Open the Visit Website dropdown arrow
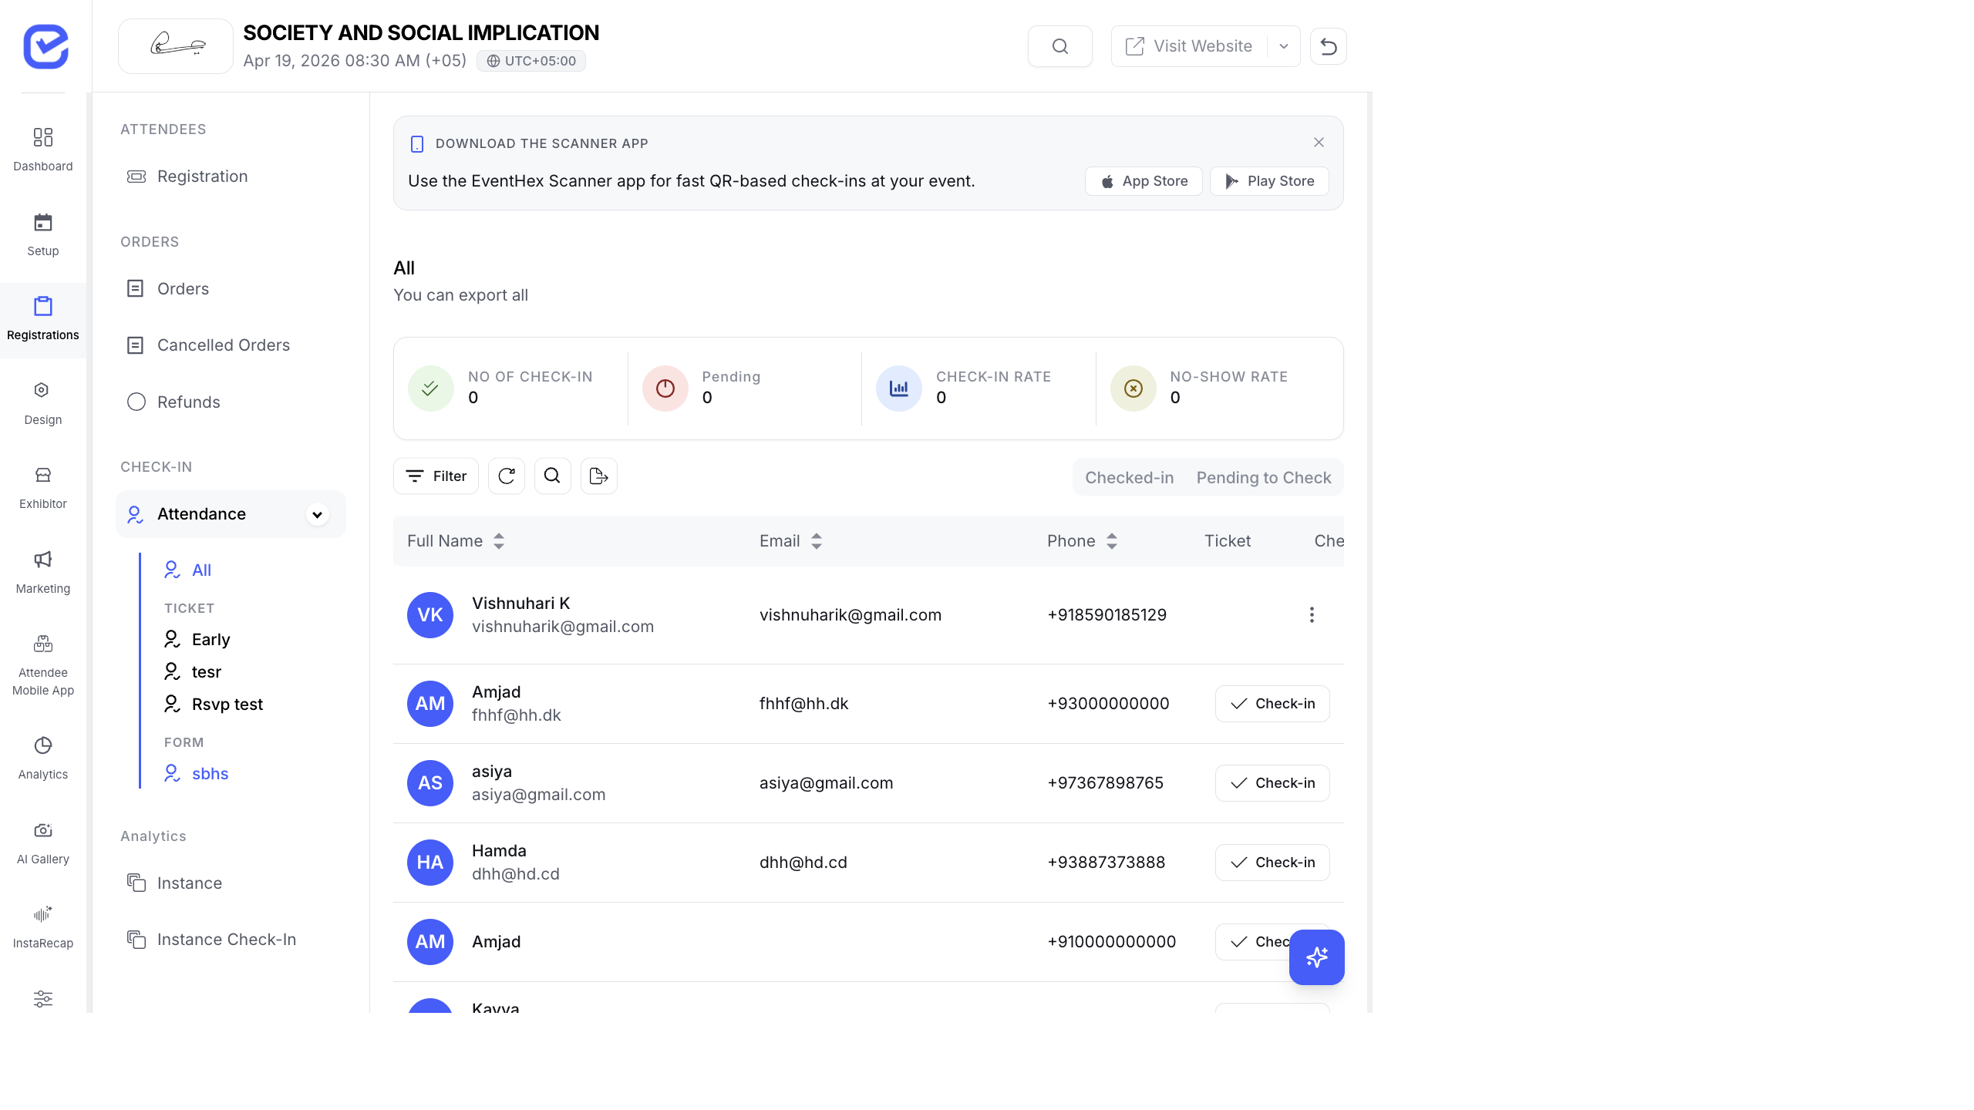The width and height of the screenshot is (1974, 1110). (x=1283, y=45)
